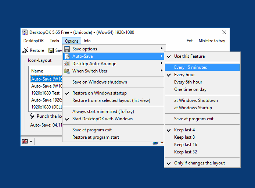The height and width of the screenshot is (188, 255).
Task: Select the Every 6th hour interval
Action: [188, 82]
